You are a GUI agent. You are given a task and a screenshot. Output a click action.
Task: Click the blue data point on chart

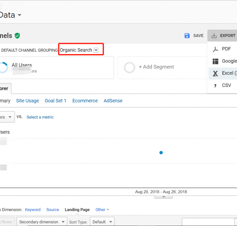coord(161,153)
